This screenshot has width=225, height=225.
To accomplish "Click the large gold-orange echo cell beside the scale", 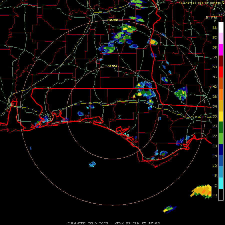I will (201, 191).
